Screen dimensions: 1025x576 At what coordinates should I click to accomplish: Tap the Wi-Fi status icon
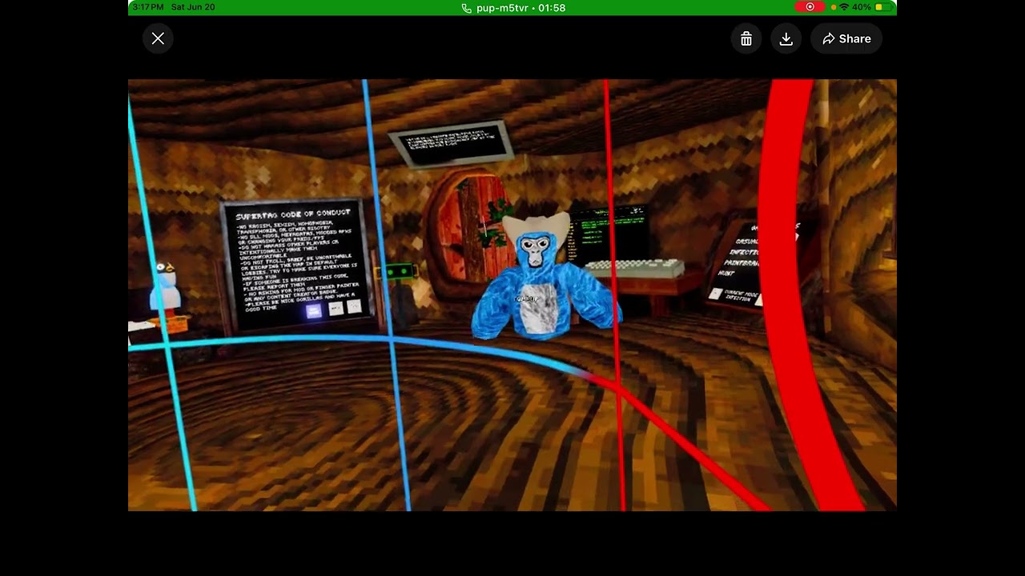click(844, 7)
